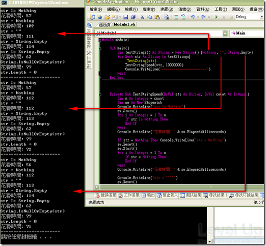Viewport: 266px width, 246px height.
Task: Click the Server Explorer icon on the left sidebar
Action: [89, 25]
